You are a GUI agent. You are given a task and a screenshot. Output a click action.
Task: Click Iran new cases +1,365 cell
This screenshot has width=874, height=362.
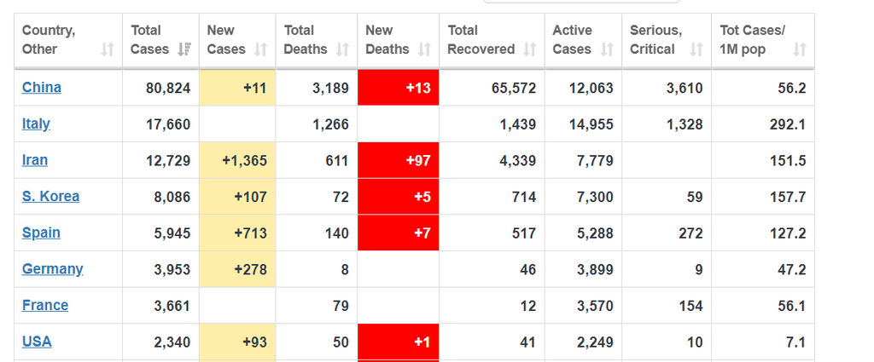click(x=237, y=160)
